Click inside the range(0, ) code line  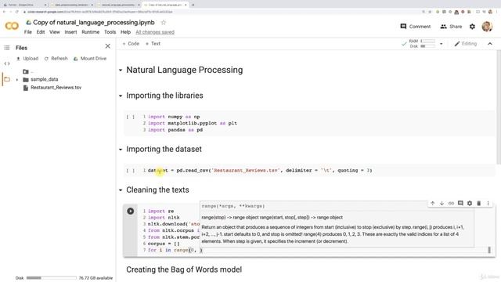coord(175,250)
